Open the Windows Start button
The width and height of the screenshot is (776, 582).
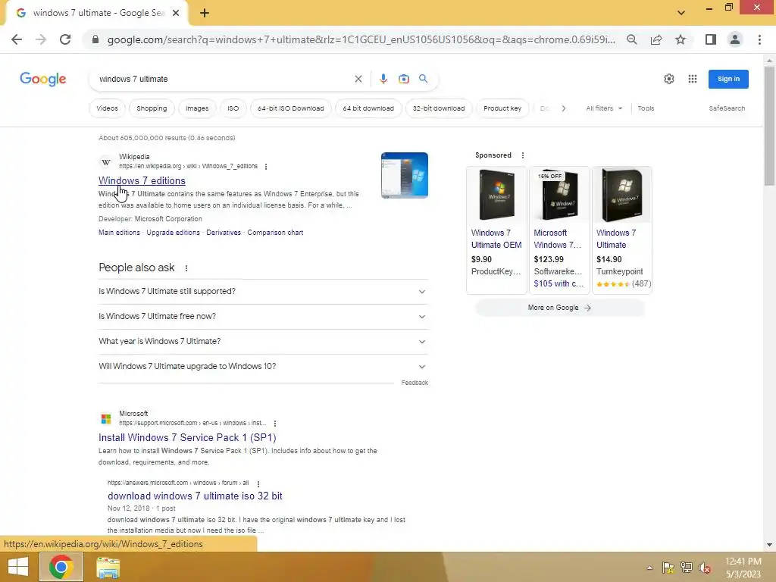tap(18, 567)
